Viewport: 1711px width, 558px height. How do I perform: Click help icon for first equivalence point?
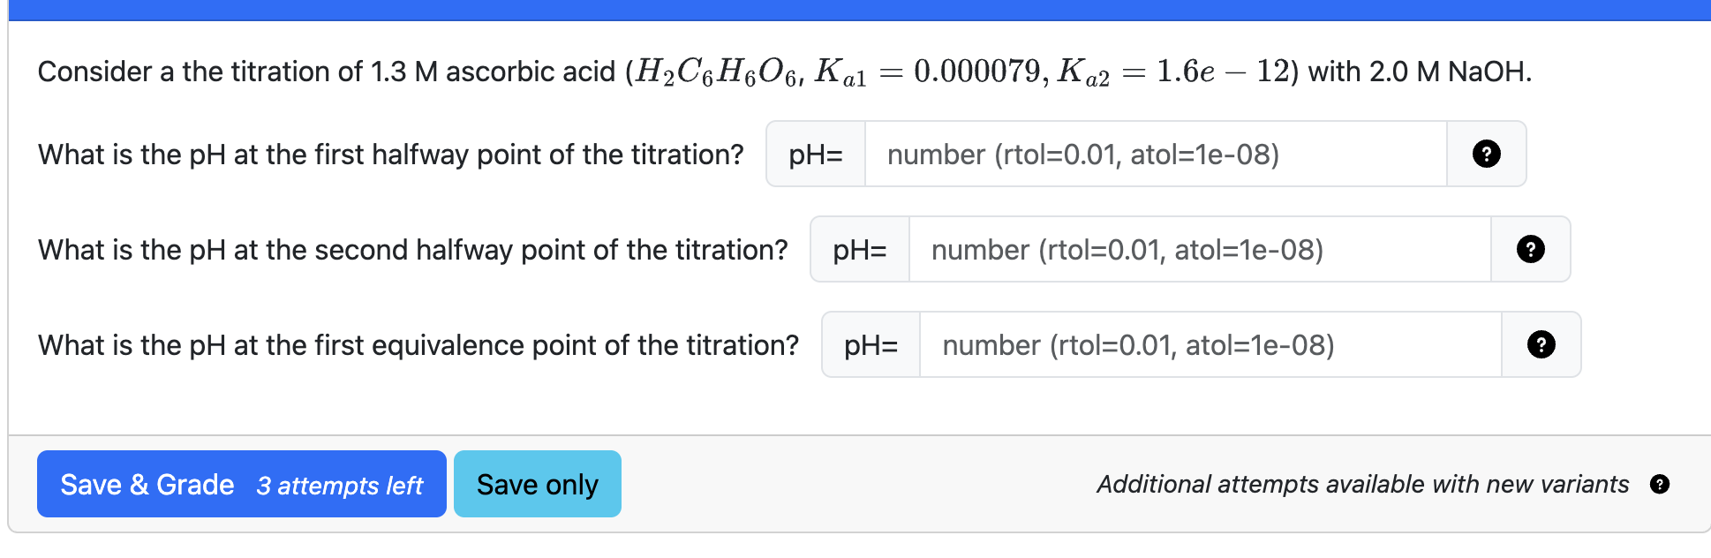click(x=1541, y=344)
